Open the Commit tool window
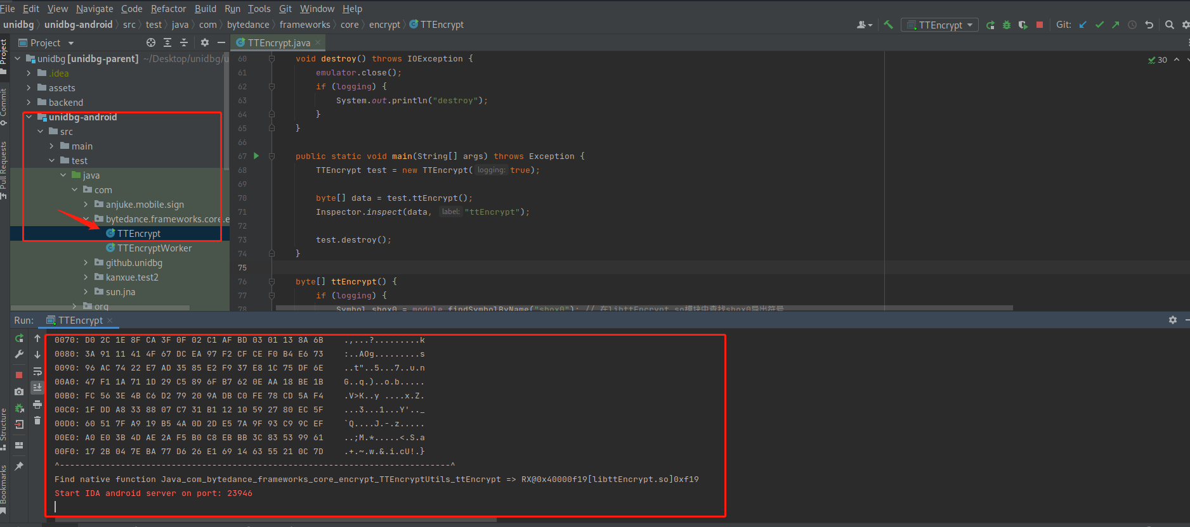The width and height of the screenshot is (1190, 527). (4, 106)
